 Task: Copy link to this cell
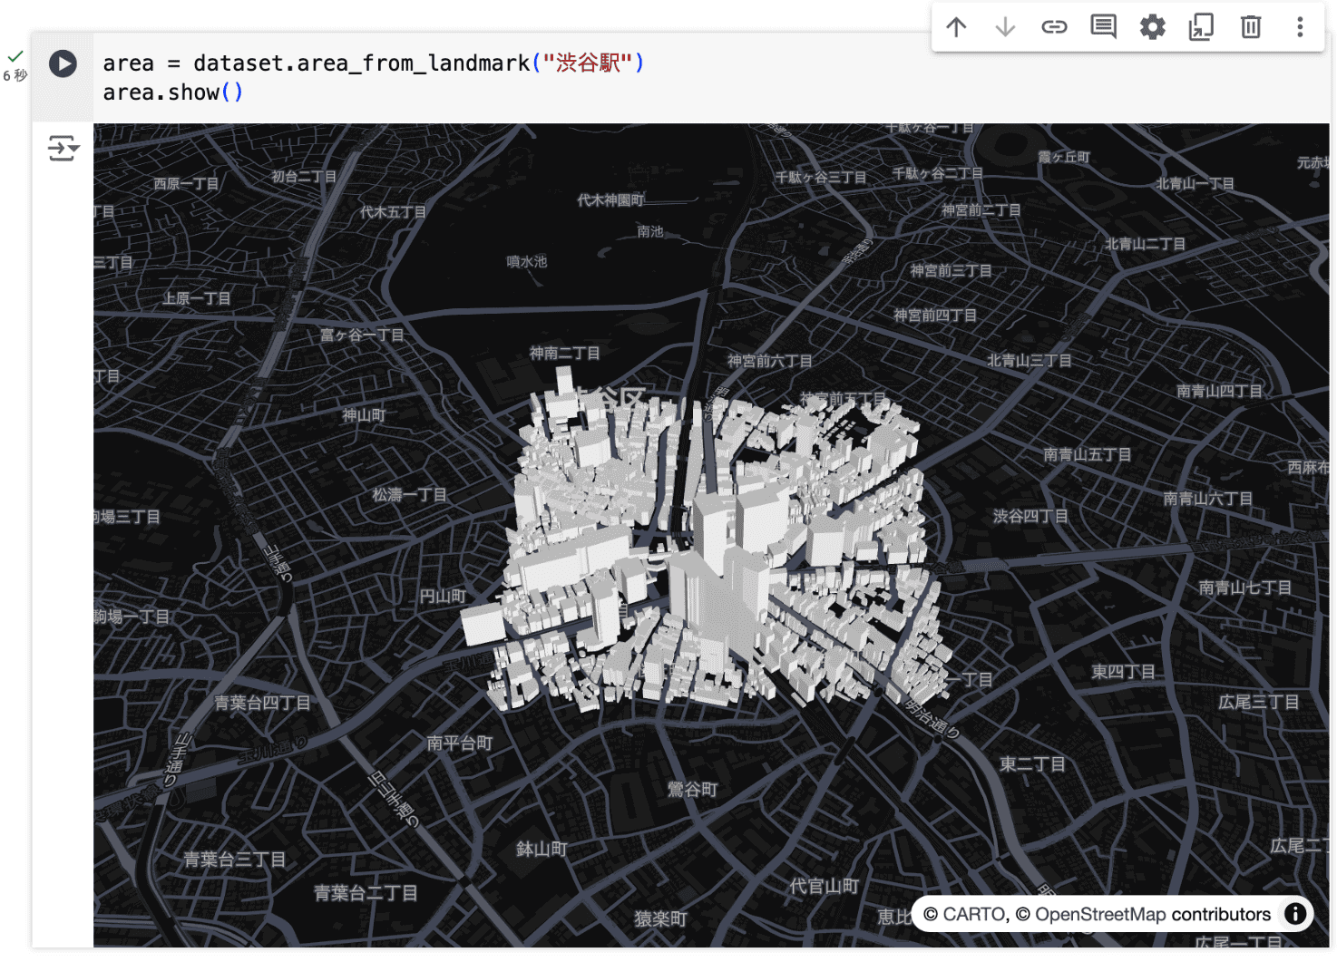click(1054, 27)
